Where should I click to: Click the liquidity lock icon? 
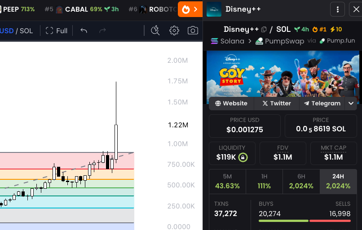pyautogui.click(x=243, y=157)
